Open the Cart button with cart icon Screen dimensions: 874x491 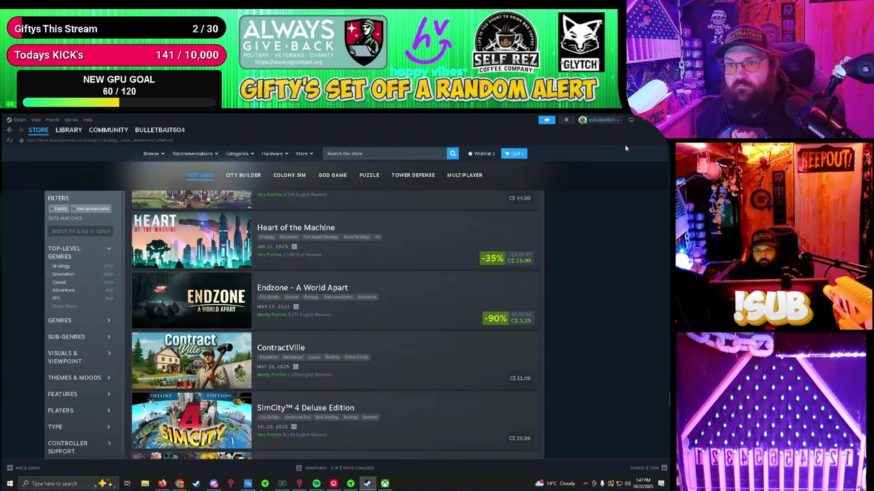(514, 153)
